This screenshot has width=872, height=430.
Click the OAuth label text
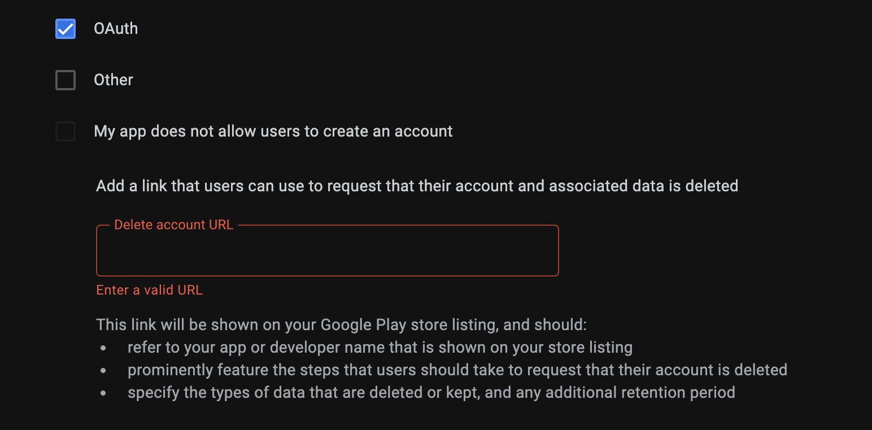[x=116, y=29]
